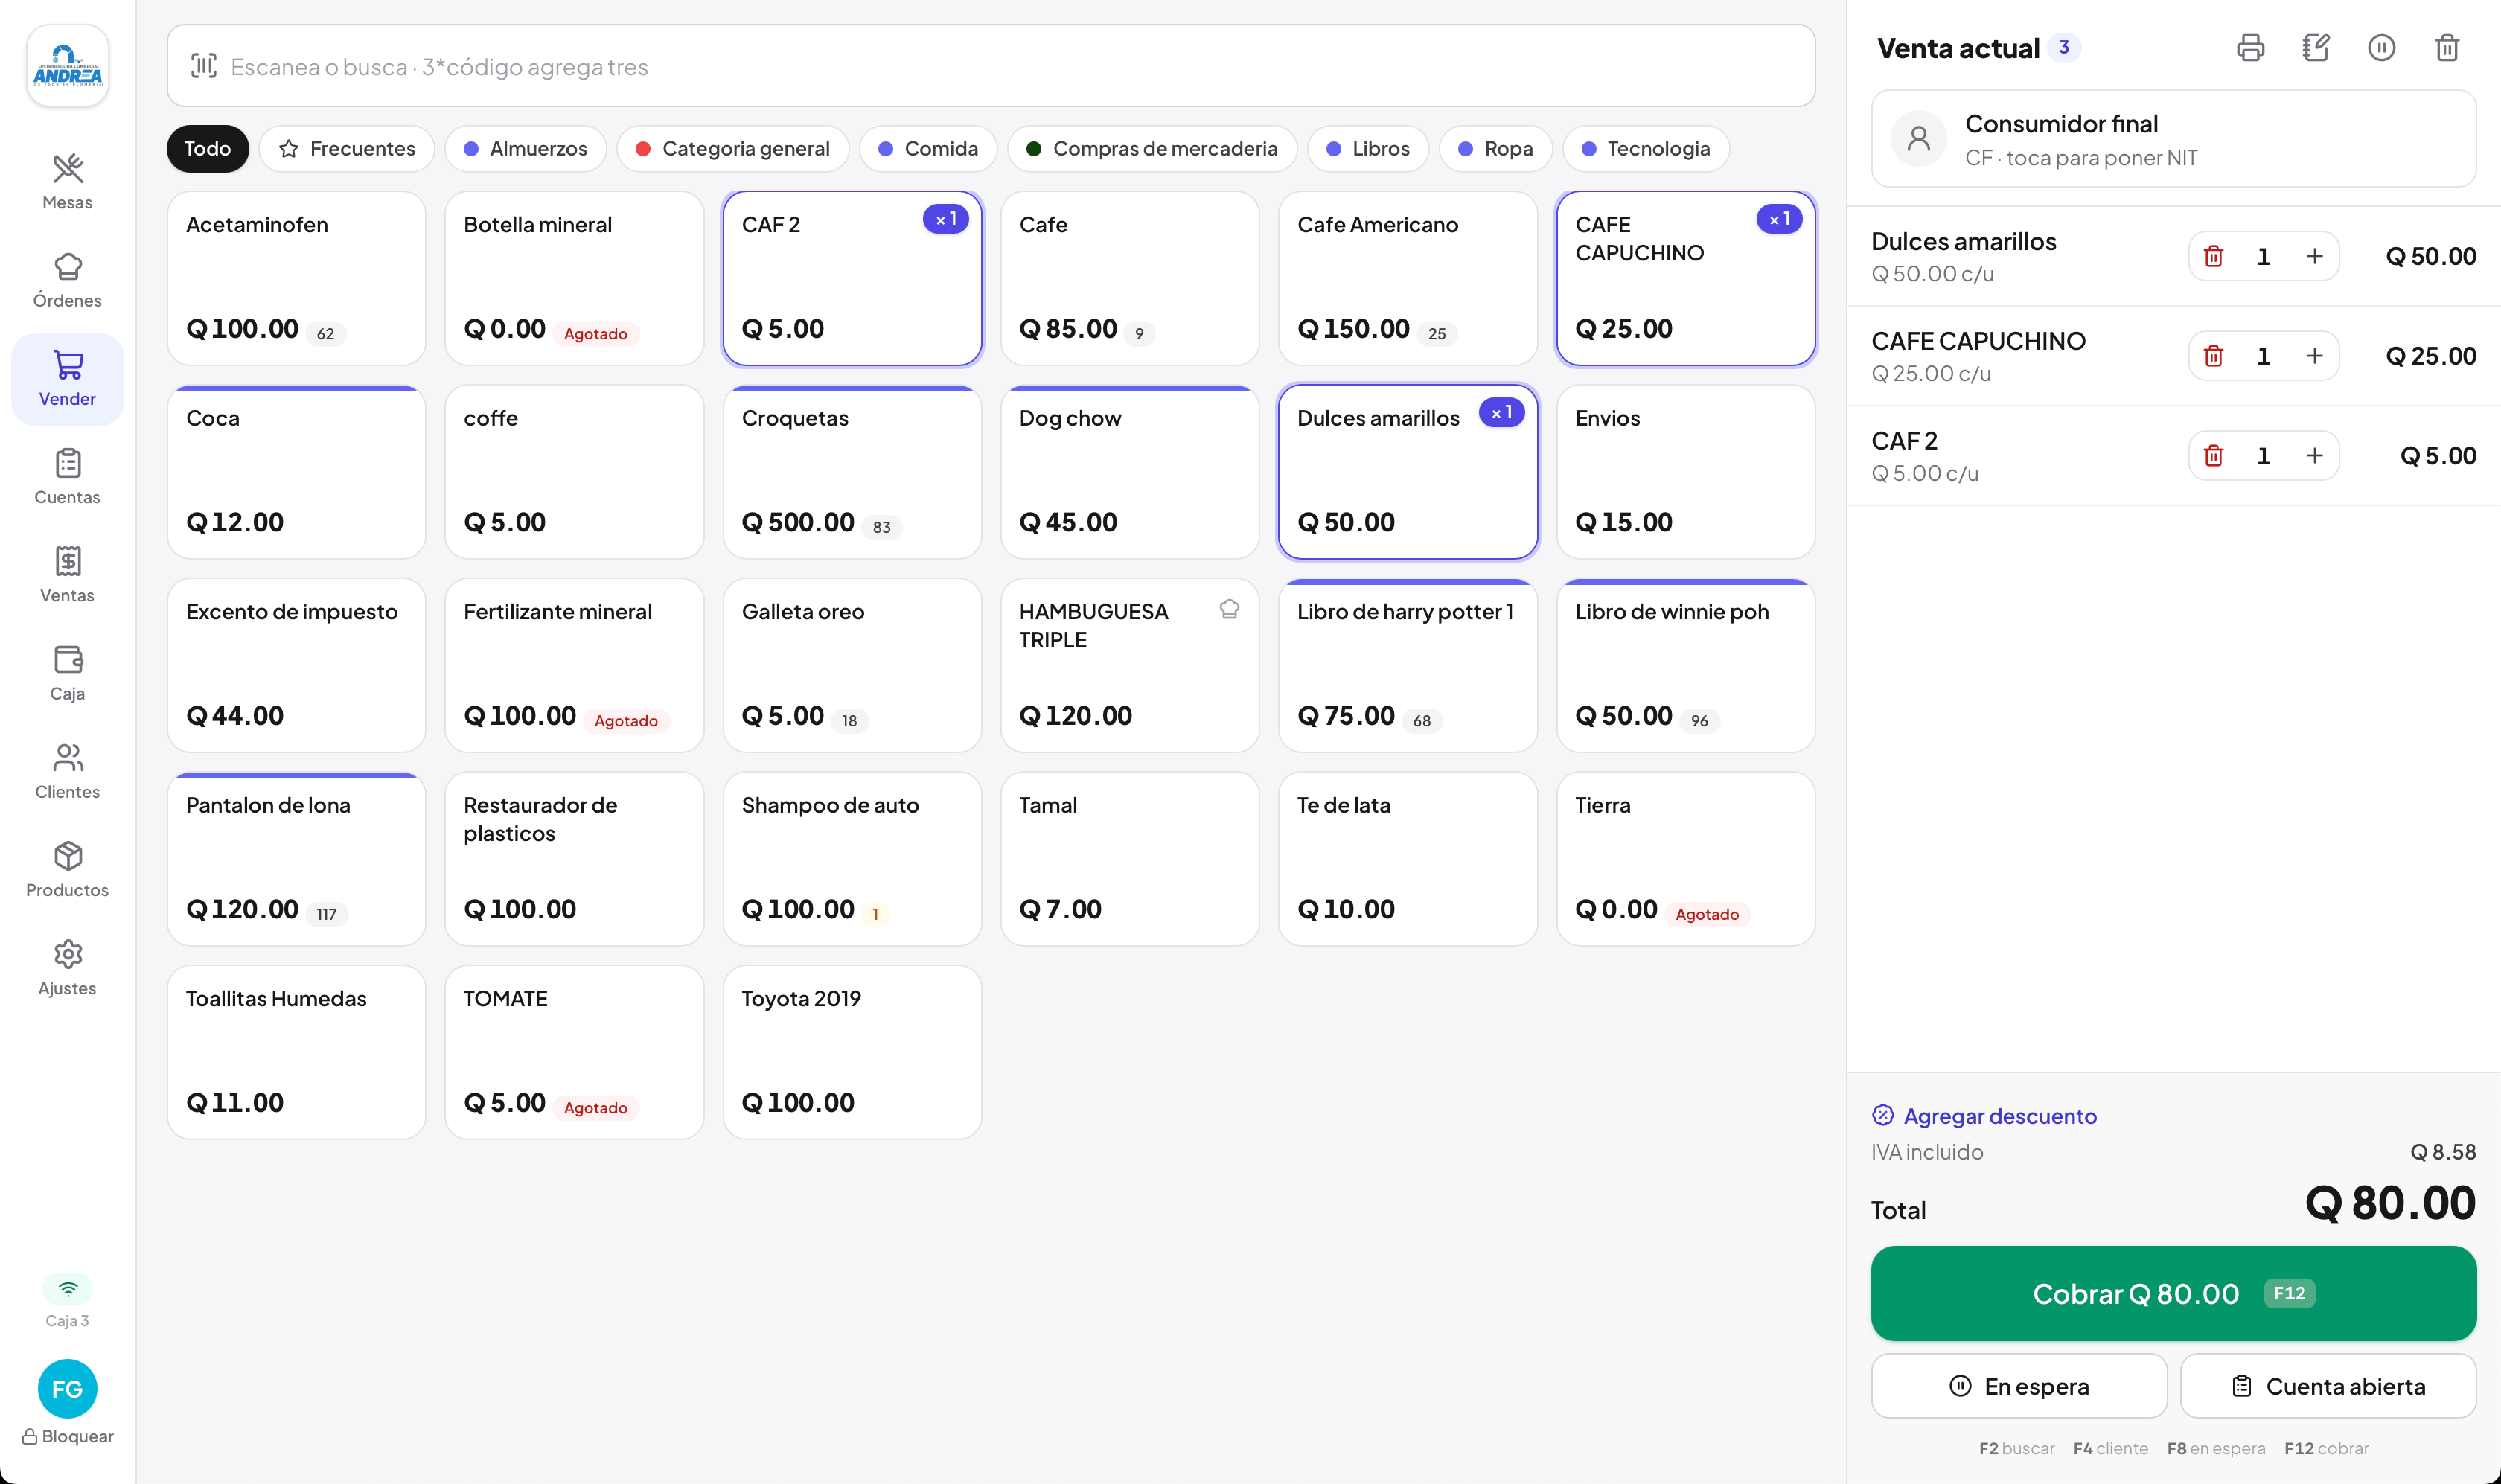Click the Caja 3 wifi status icon
This screenshot has height=1484, width=2501.
(x=67, y=1288)
